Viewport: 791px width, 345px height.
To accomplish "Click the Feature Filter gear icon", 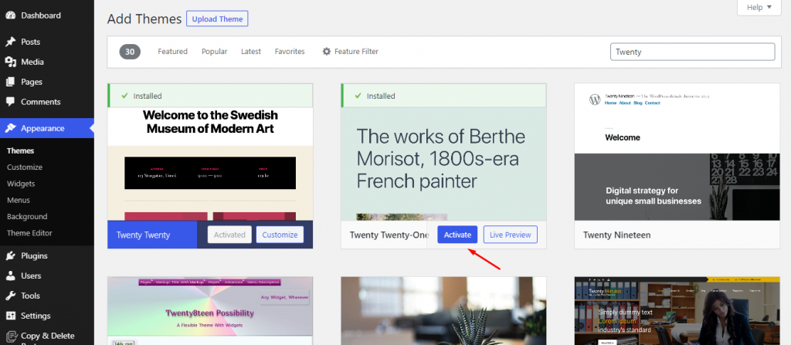I will pos(327,52).
